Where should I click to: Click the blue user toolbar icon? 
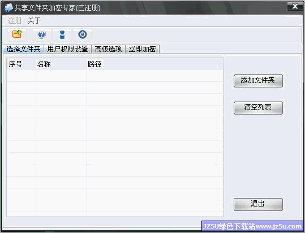(62, 35)
